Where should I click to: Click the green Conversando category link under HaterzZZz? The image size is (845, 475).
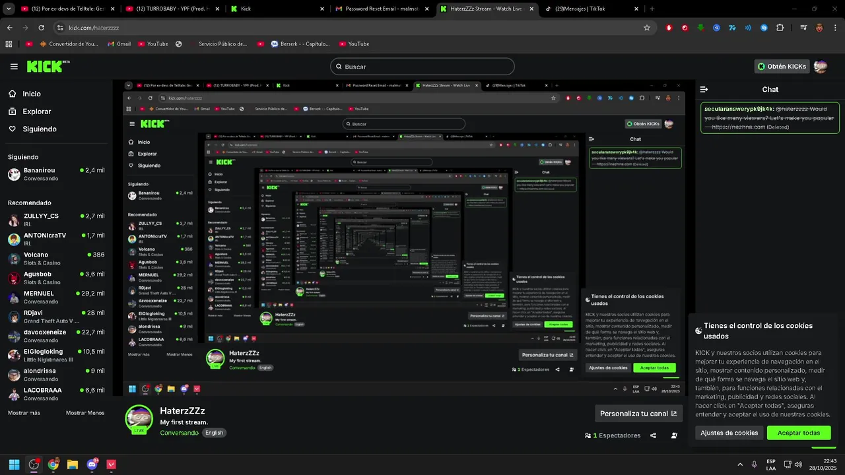pos(179,433)
